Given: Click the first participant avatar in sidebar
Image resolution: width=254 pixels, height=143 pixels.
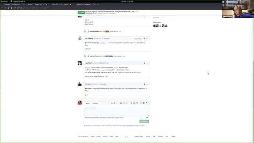Looking at the screenshot, I should click(154, 26).
